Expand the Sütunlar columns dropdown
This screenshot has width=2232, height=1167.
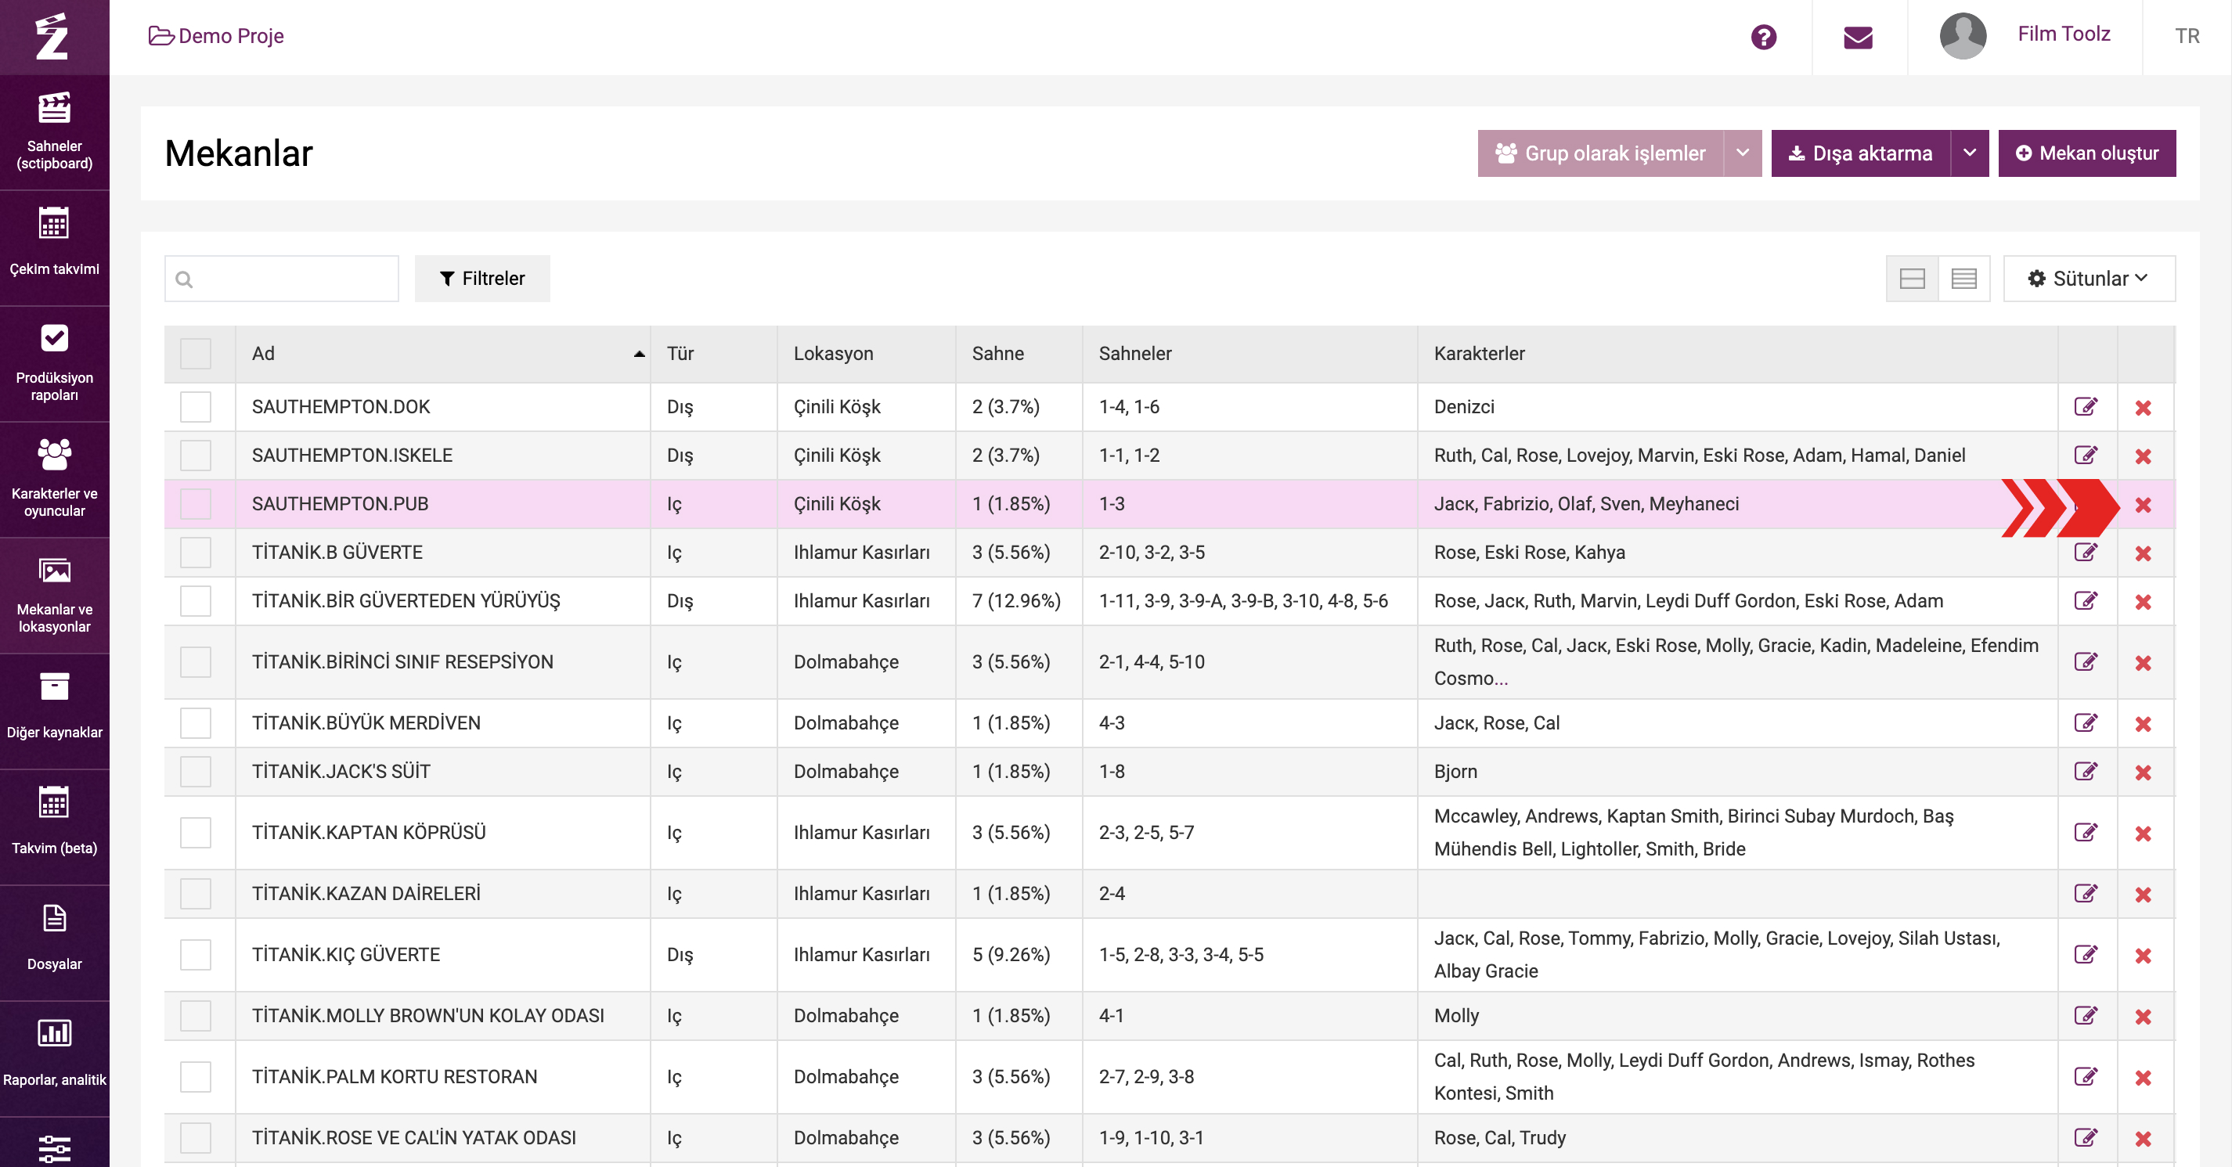click(x=2088, y=278)
